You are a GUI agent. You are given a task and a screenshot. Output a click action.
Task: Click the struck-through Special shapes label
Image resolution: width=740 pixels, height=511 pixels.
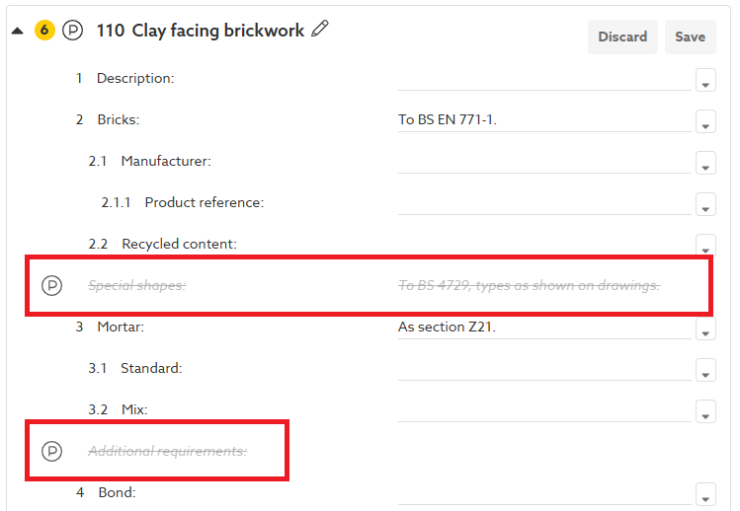coord(137,286)
